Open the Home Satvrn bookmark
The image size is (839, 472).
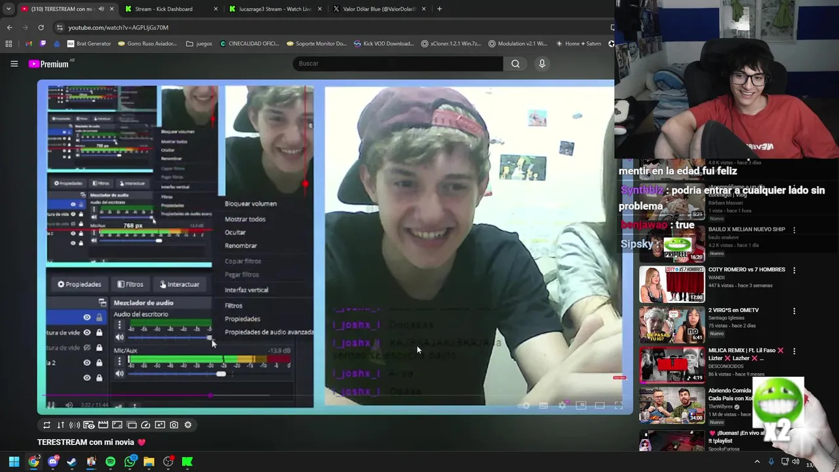[x=578, y=44]
